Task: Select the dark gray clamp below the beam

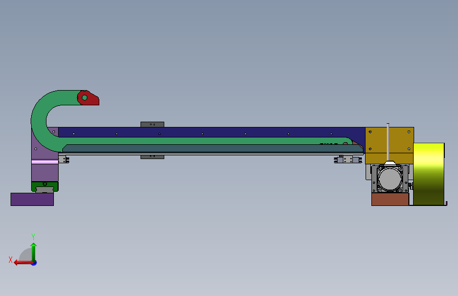Action: click(152, 157)
